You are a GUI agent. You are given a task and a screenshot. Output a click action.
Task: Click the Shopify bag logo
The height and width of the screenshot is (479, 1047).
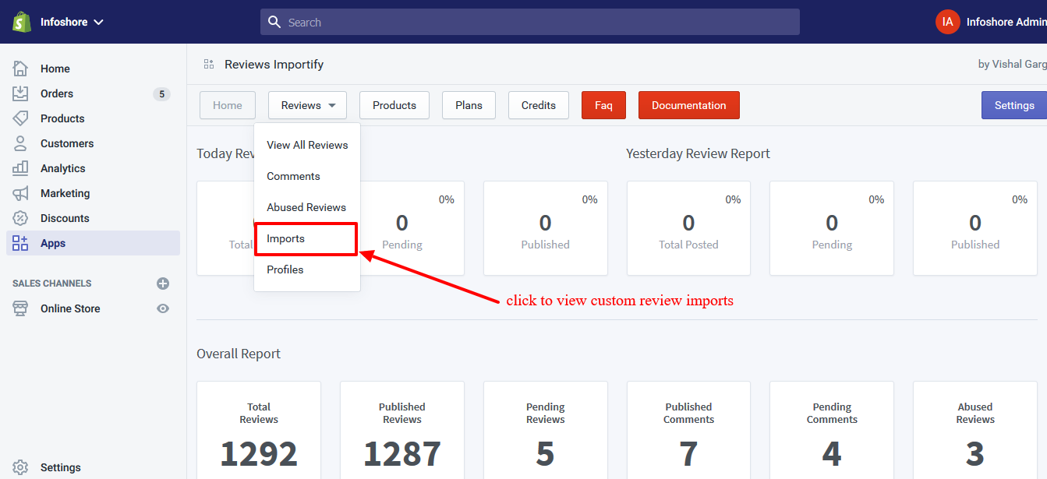(x=21, y=22)
